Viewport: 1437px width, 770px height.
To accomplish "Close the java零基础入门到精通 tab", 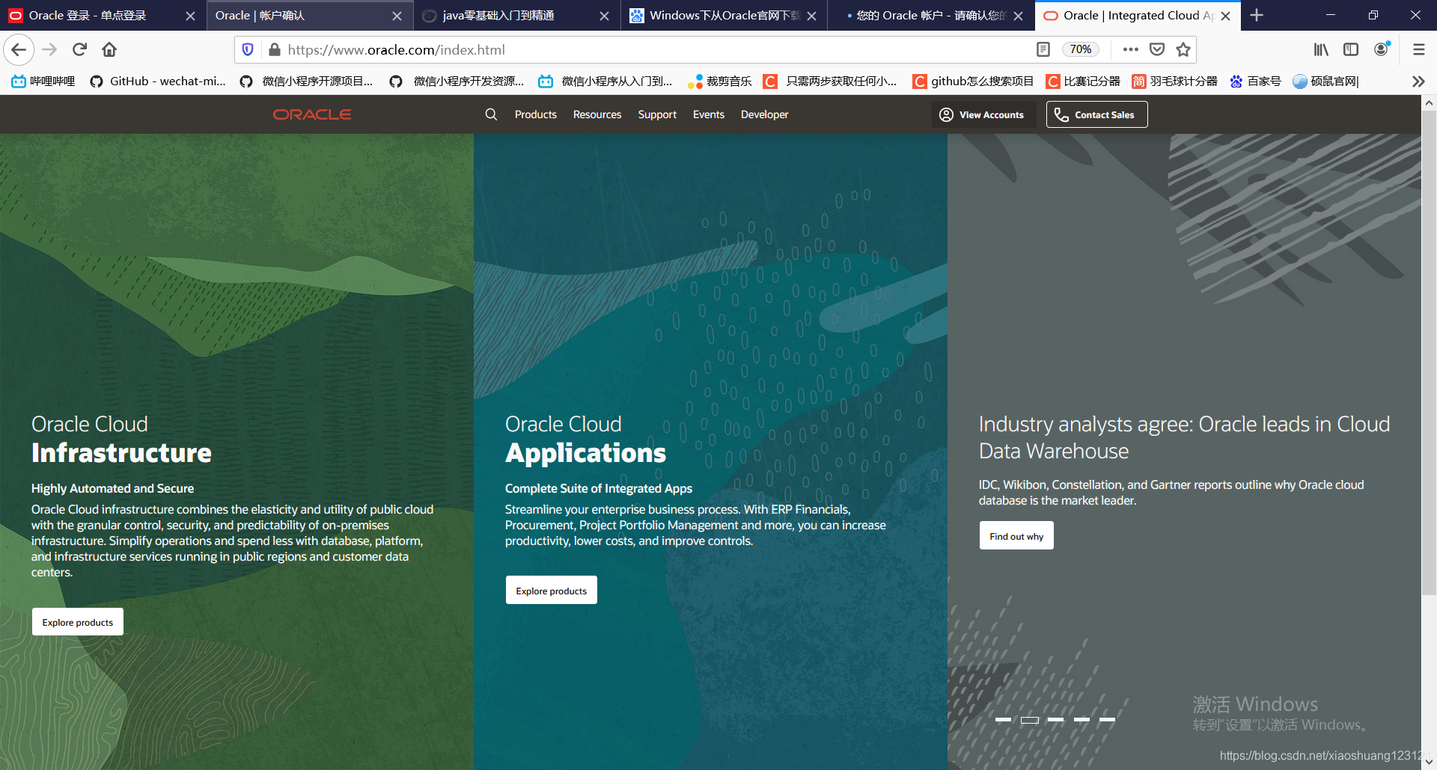I will (x=604, y=16).
